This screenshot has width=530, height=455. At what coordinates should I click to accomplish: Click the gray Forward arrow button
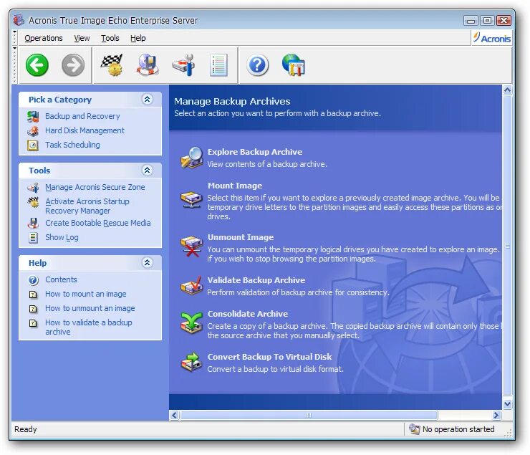click(x=72, y=65)
